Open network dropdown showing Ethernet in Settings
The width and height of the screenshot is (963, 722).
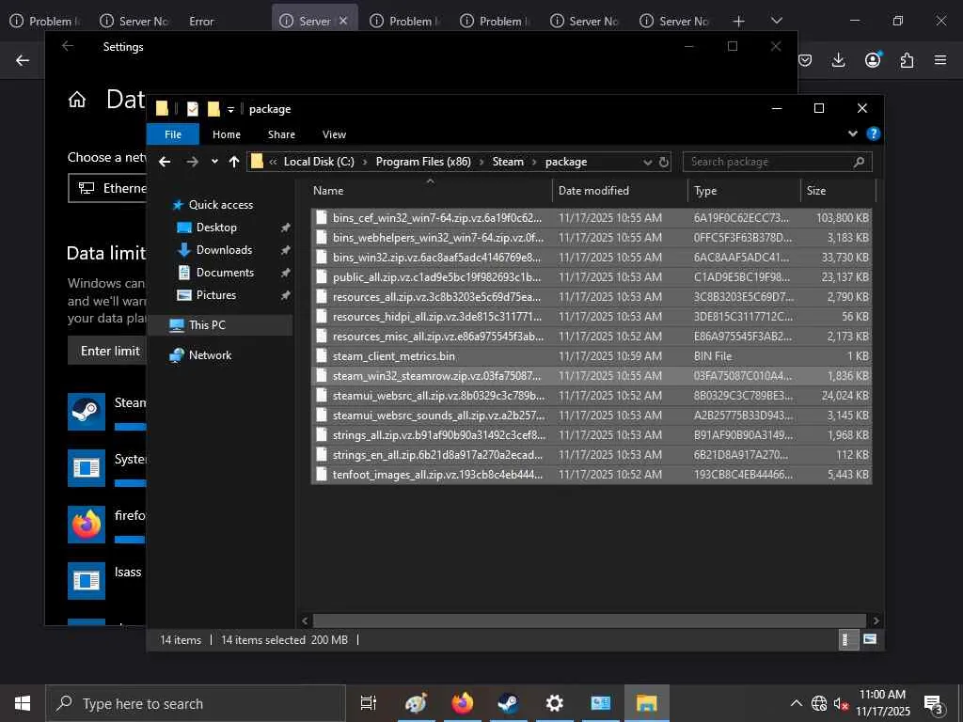107,188
